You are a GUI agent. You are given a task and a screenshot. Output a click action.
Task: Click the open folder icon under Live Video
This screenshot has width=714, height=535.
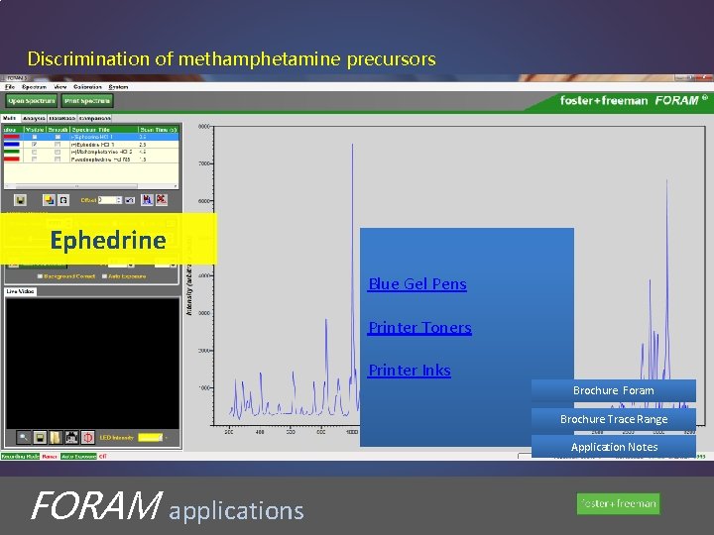[56, 438]
